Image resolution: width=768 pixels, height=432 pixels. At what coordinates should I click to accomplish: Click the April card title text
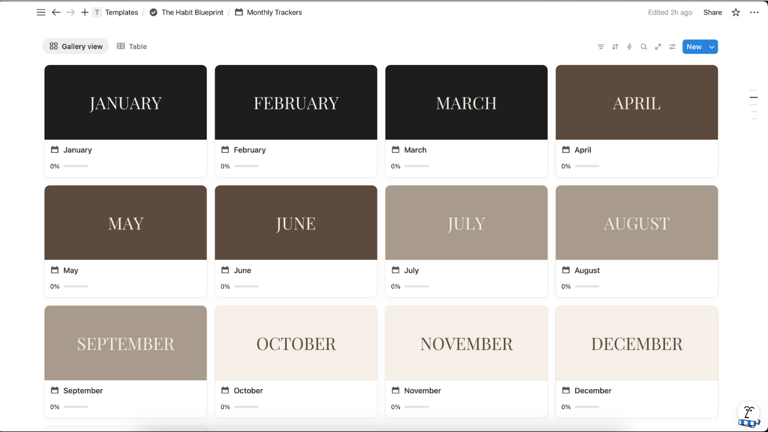point(583,150)
